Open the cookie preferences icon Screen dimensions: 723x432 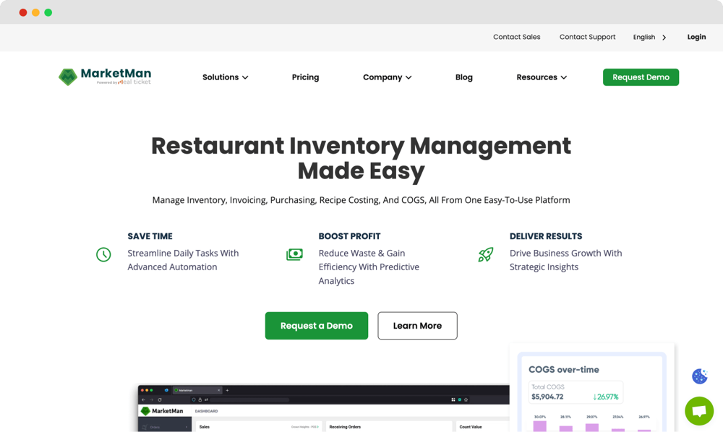point(699,376)
